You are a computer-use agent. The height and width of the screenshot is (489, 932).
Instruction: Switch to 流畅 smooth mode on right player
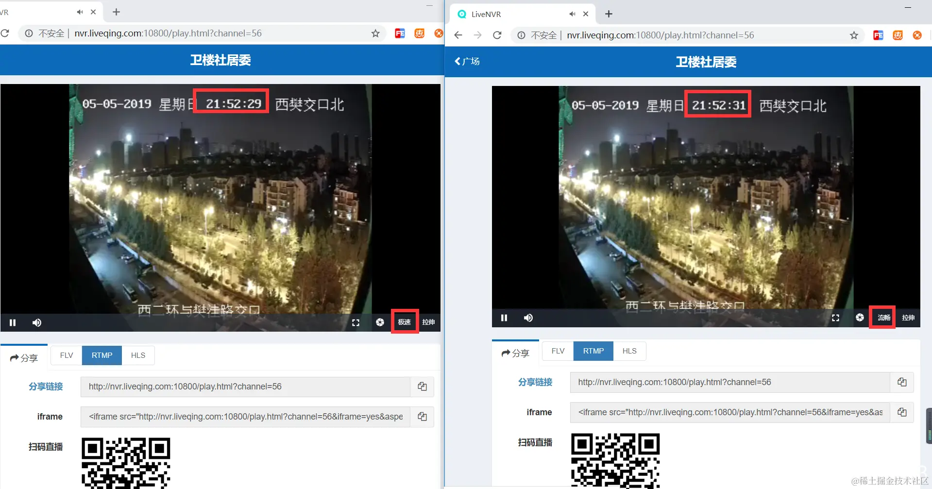pos(882,317)
